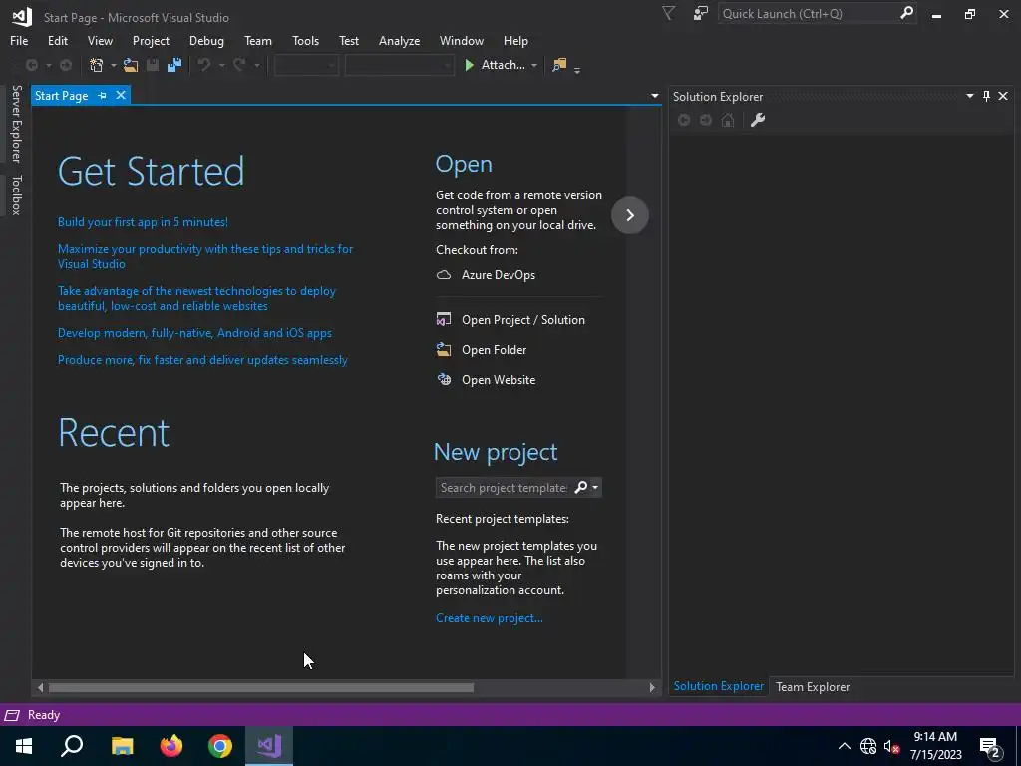The height and width of the screenshot is (766, 1021).
Task: Click 'Develop modern, fully-native, Android and iOS apps' link
Action: click(x=194, y=333)
